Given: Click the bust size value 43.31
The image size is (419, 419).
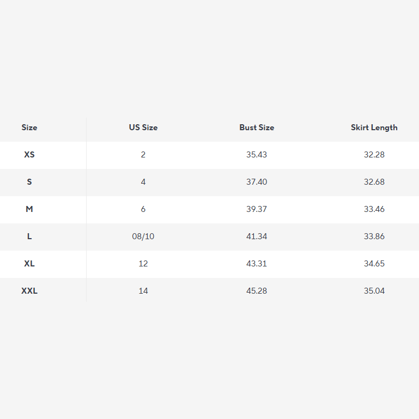Looking at the screenshot, I should pyautogui.click(x=257, y=264).
